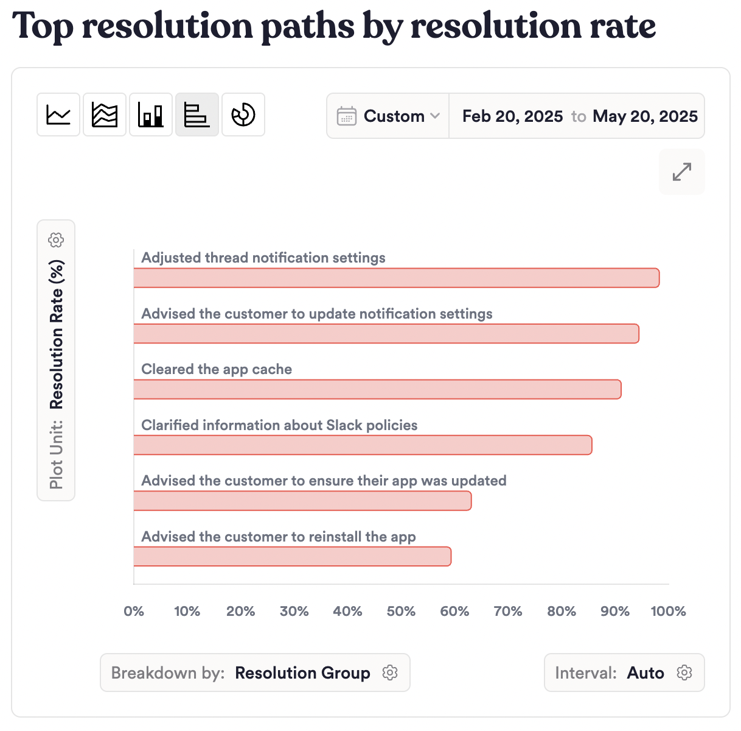Click the Plot Unit settings gear icon
Screen dimensions: 741x731
point(55,239)
